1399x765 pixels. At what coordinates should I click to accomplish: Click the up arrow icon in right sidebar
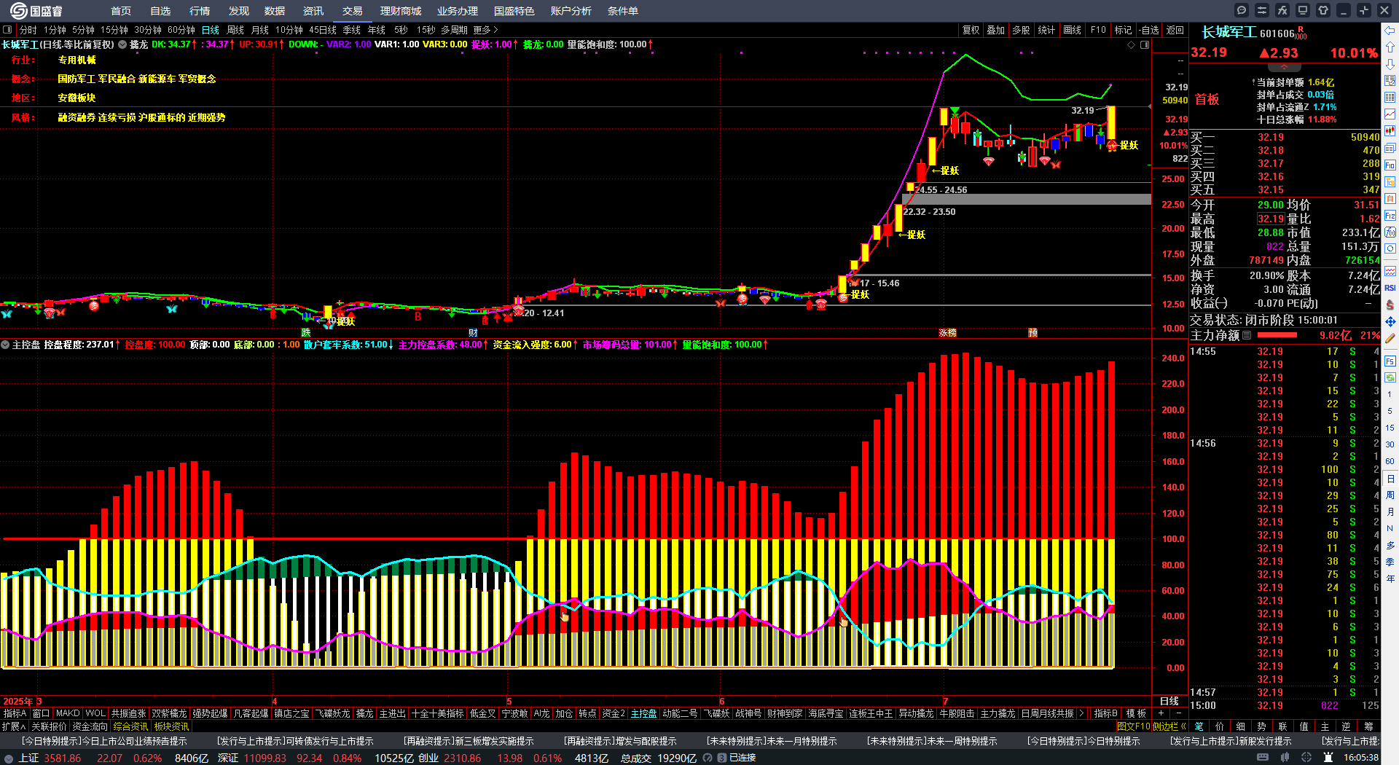(1390, 47)
